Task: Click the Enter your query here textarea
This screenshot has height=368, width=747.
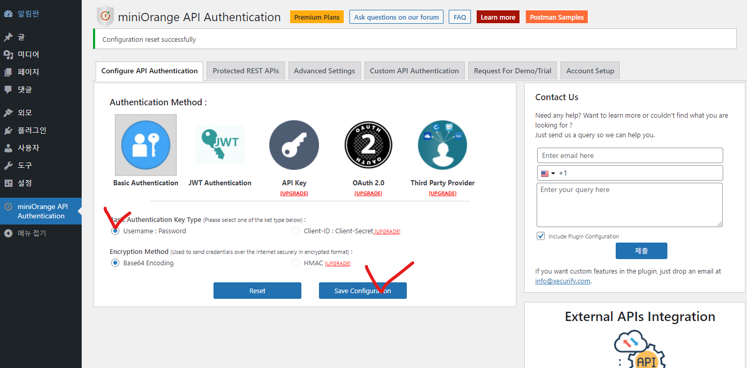Action: click(x=630, y=205)
